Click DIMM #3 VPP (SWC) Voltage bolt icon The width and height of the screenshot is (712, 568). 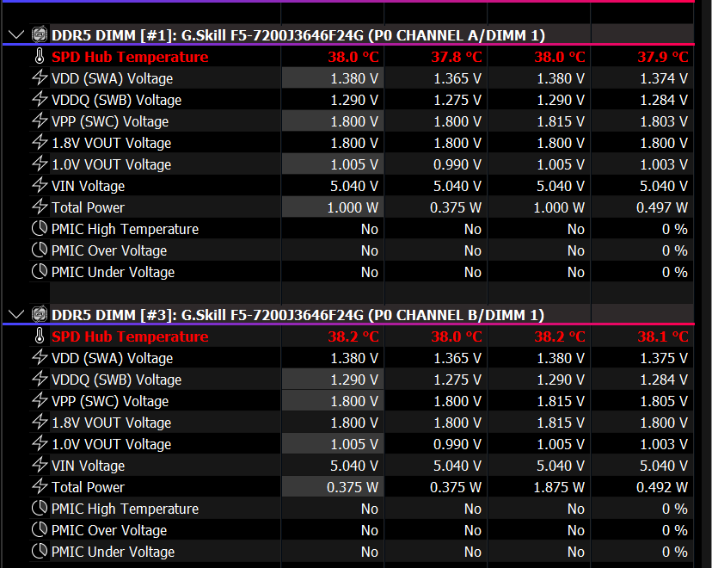[40, 401]
